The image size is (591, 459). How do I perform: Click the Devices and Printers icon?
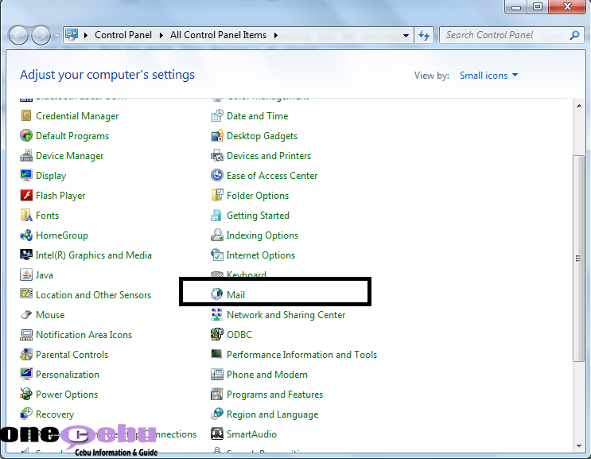pos(216,156)
